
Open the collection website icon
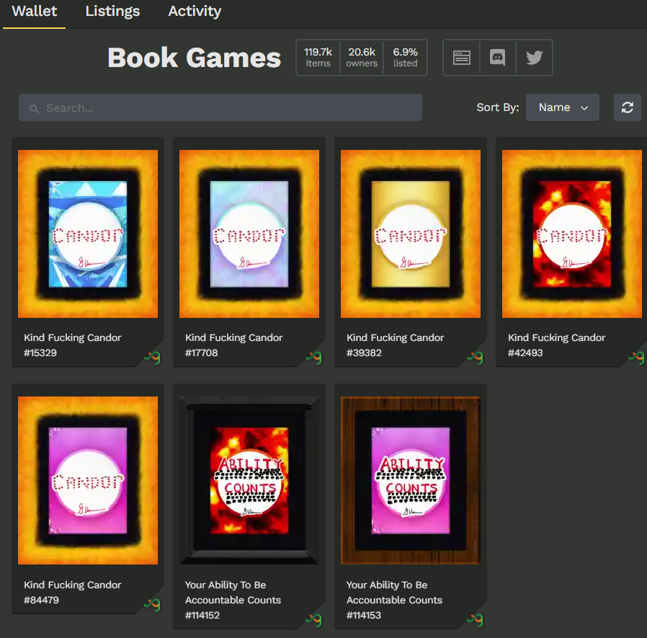click(461, 58)
